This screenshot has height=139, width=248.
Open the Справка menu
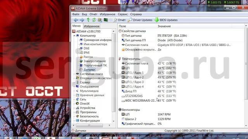pyautogui.click(x=136, y=14)
